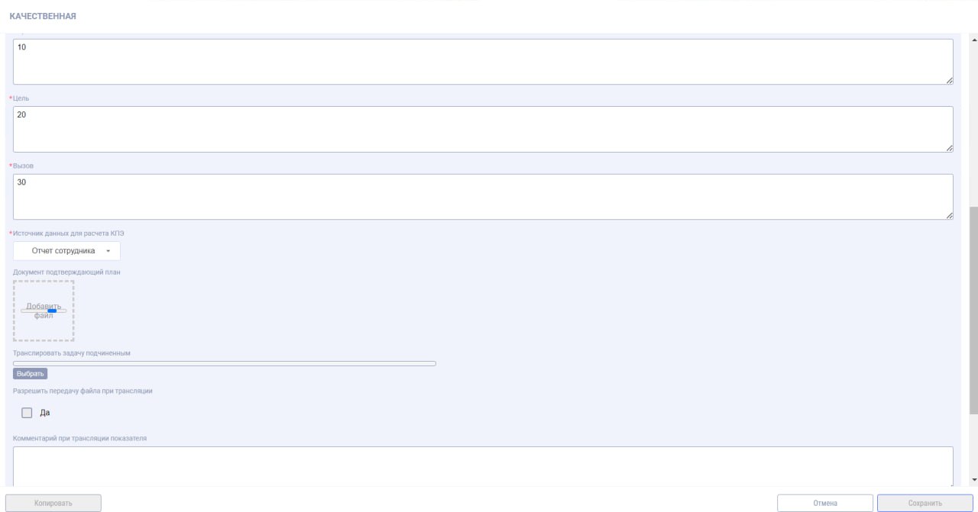This screenshot has height=512, width=978.
Task: Click resize handle of textarea containing 10
Action: [949, 80]
